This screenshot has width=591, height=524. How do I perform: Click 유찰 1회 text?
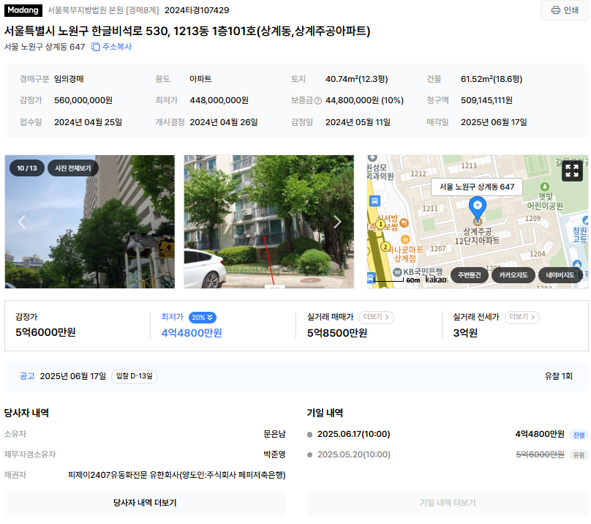coord(558,376)
